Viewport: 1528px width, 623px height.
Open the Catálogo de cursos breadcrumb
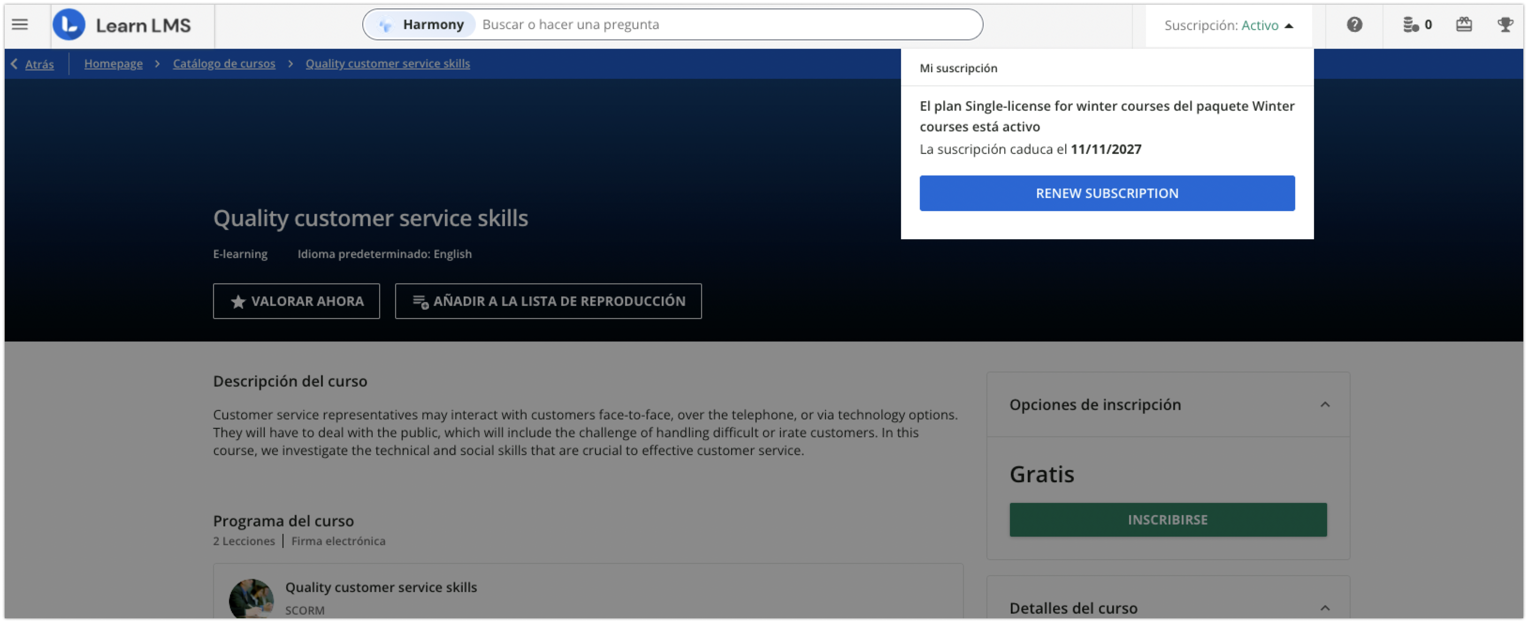pyautogui.click(x=224, y=63)
